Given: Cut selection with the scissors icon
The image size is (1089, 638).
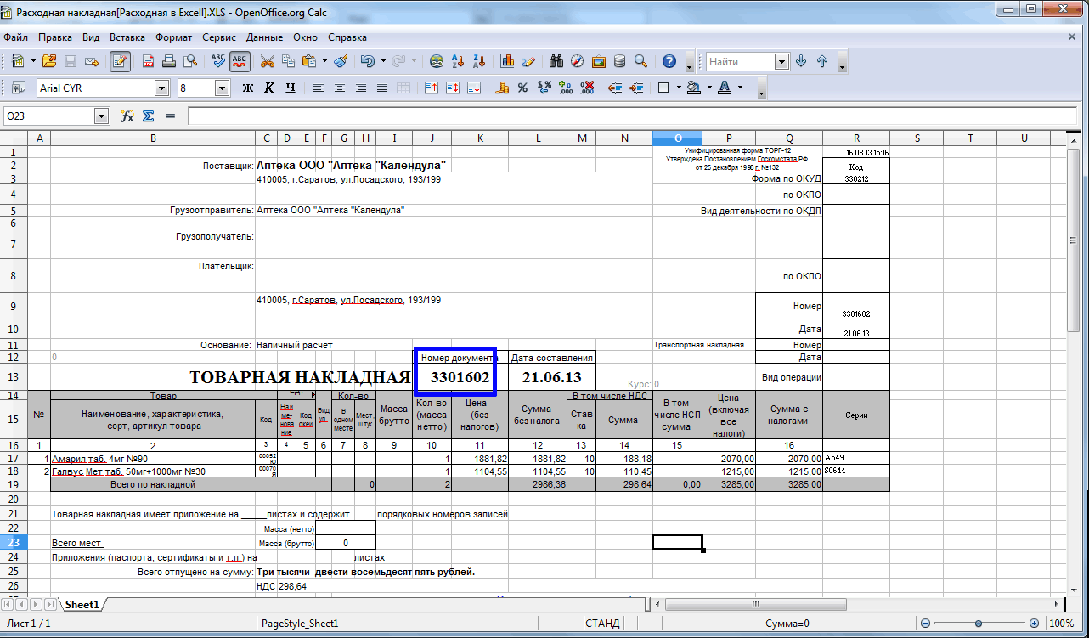Looking at the screenshot, I should click(x=268, y=61).
